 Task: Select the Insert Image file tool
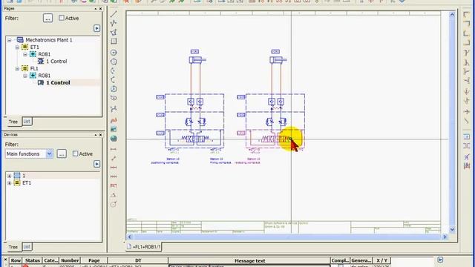pos(114,129)
